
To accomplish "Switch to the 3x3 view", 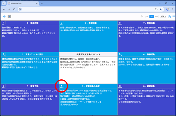I will [152, 16].
